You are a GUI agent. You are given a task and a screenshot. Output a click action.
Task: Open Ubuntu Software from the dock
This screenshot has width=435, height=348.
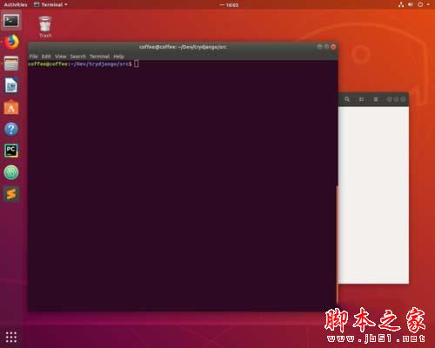[x=11, y=107]
